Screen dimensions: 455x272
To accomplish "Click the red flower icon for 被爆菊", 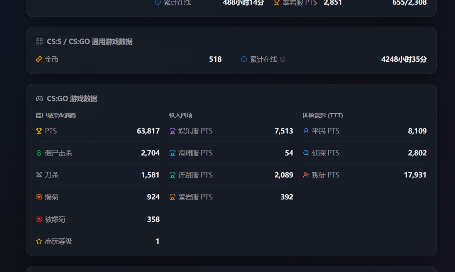I will [x=39, y=219].
